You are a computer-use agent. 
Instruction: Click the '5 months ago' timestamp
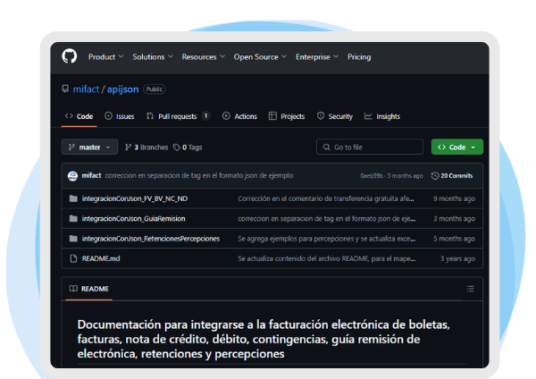(455, 239)
